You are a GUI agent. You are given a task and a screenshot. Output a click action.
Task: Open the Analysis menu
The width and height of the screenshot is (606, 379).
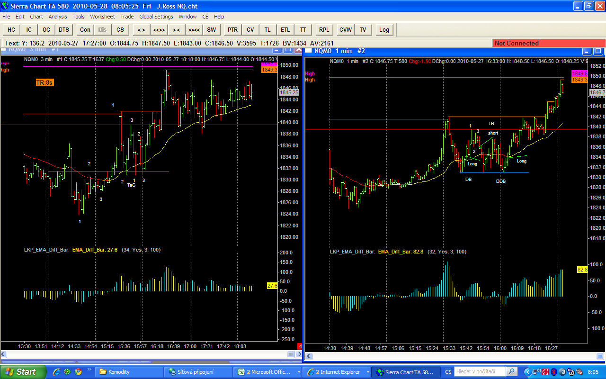[58, 17]
